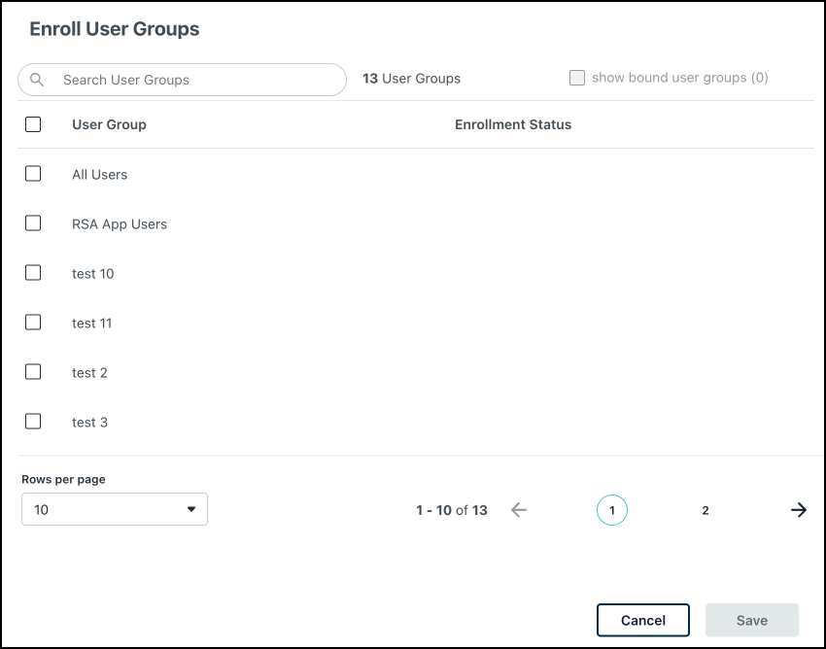This screenshot has height=649, width=826.
Task: Go to page 2
Action: coord(705,509)
